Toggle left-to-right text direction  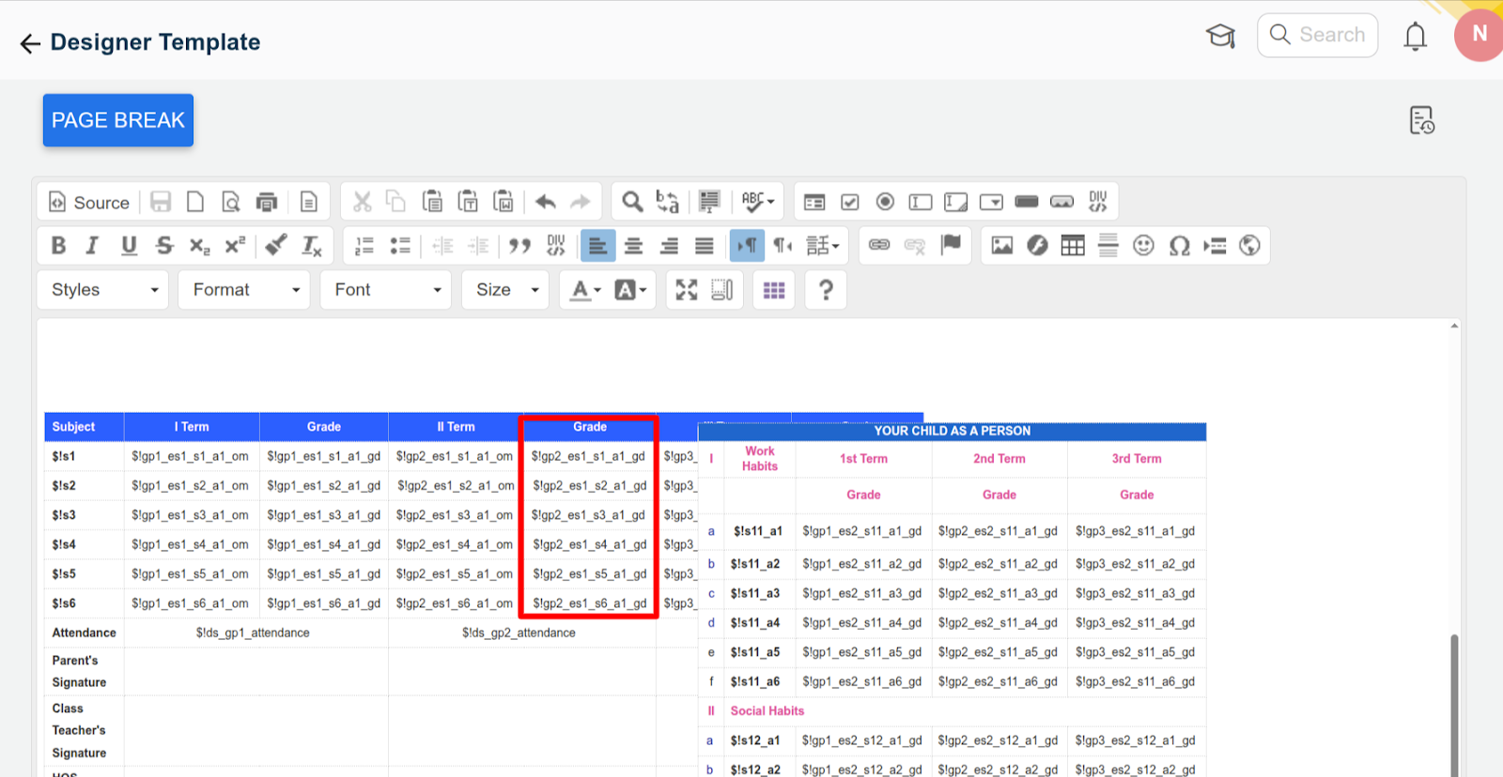747,246
